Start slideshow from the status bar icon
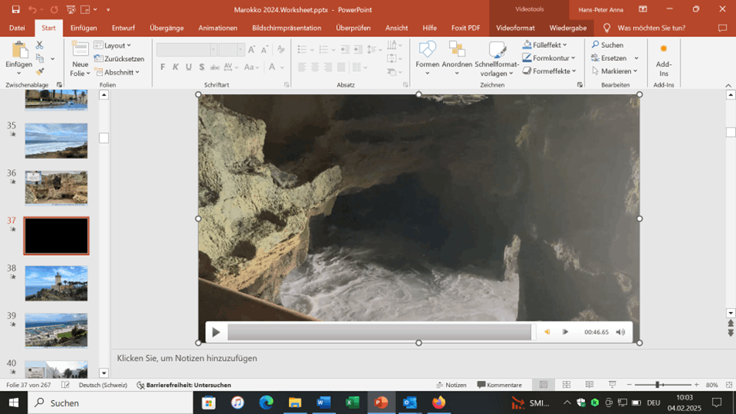 tap(612, 385)
